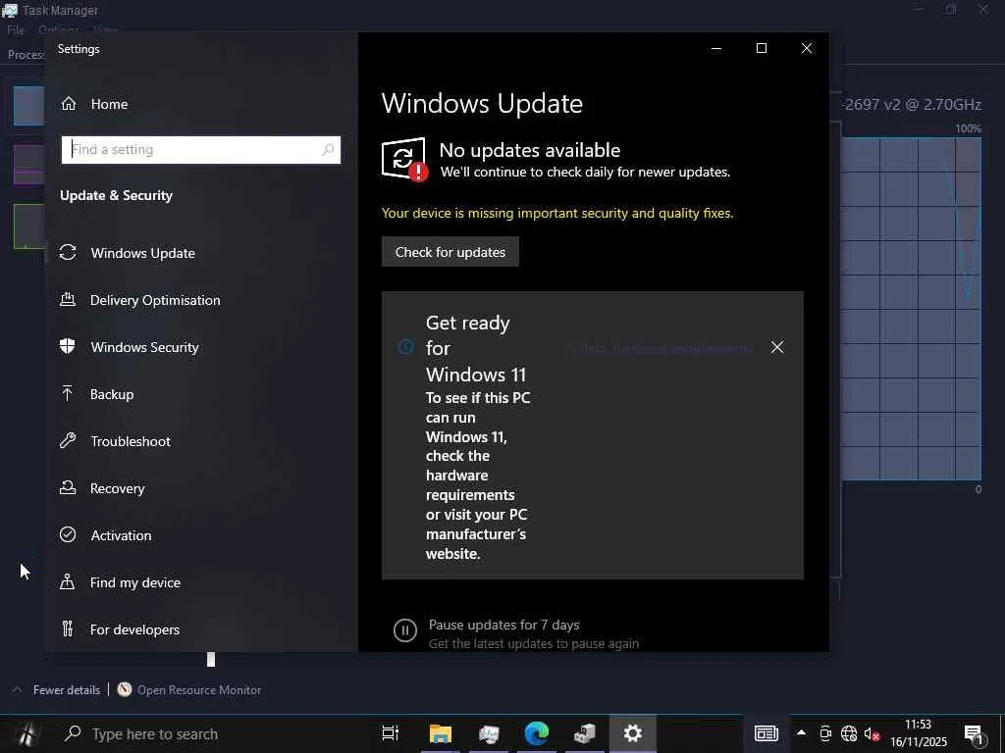Click the pause icon beside Pause updates
1005x753 pixels.
[x=405, y=630]
